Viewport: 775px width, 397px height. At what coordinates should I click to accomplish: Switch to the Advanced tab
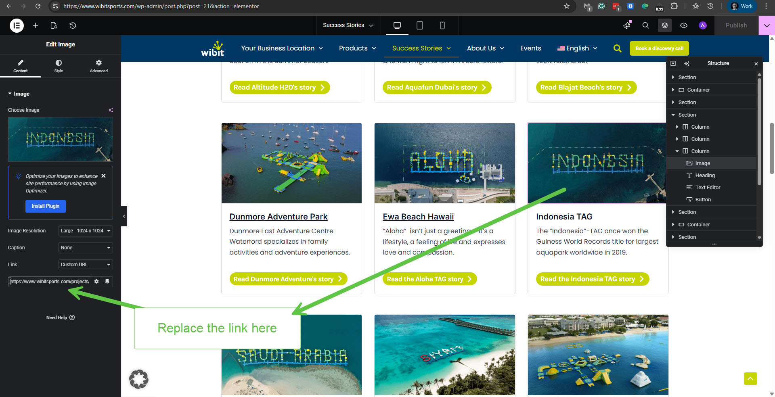coord(98,66)
